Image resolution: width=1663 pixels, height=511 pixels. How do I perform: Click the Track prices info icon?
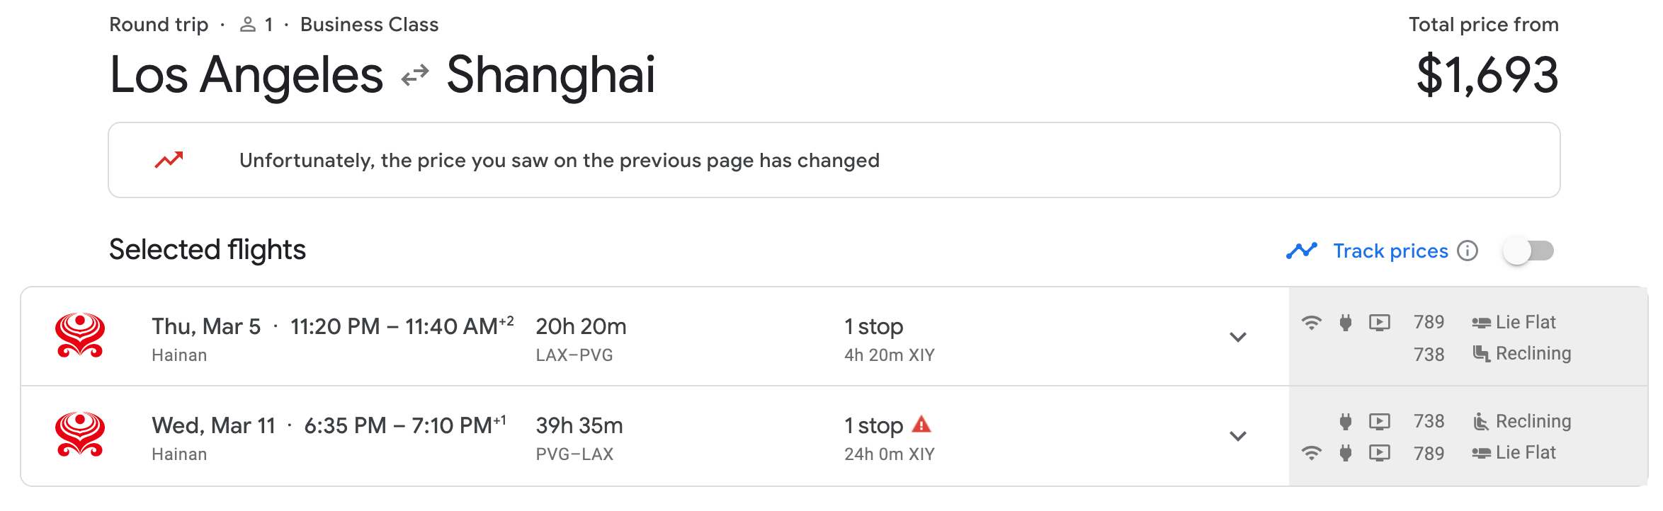point(1468,251)
